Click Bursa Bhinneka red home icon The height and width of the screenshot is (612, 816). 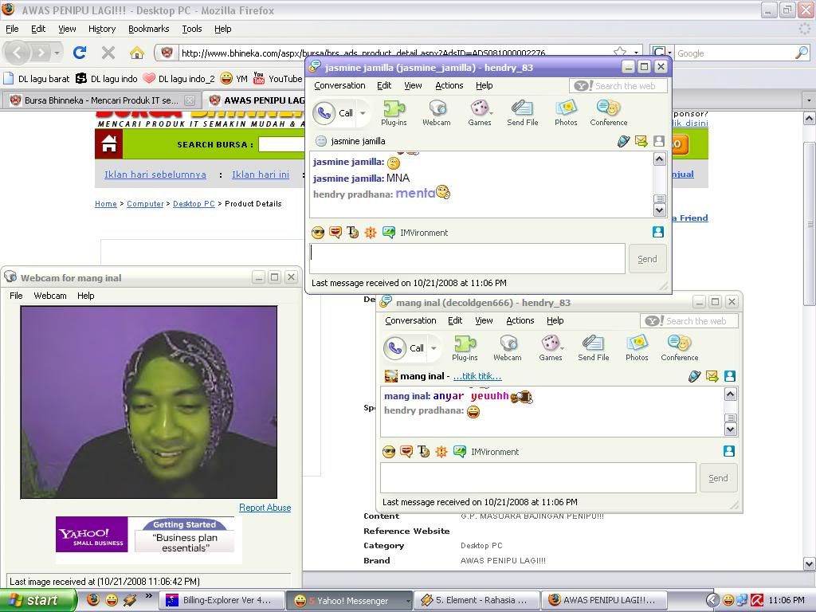click(108, 143)
